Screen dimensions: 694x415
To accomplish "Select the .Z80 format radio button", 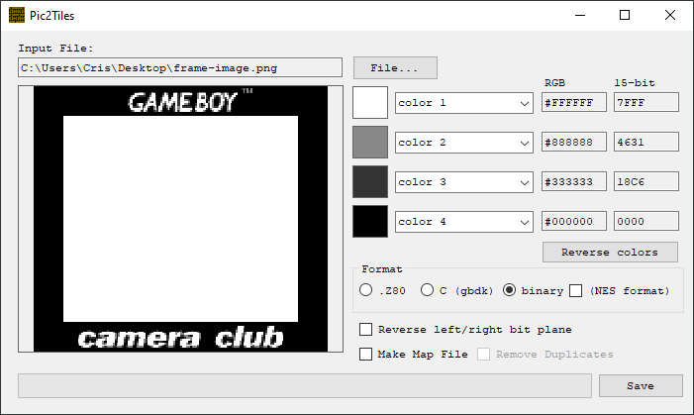I will [x=366, y=290].
